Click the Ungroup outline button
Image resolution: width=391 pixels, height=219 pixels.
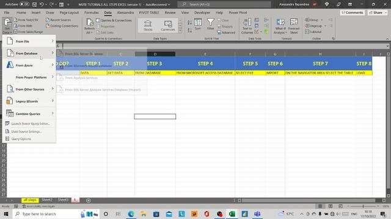pyautogui.click(x=315, y=26)
